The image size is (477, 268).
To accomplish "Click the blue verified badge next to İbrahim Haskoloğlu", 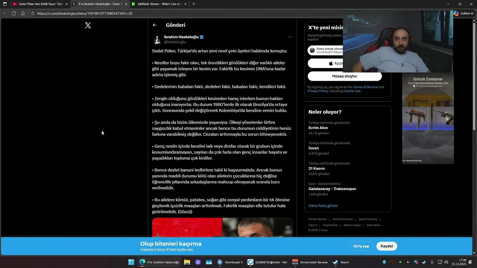I will (x=202, y=37).
